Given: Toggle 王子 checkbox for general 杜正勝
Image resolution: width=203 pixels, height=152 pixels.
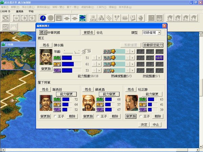Looking at the screenshot, I should 141,116.
